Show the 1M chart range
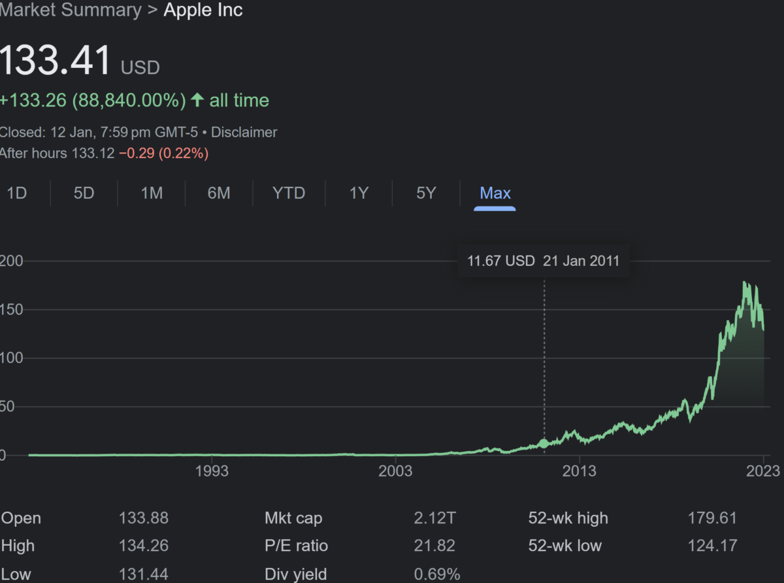Viewport: 784px width, 583px height. point(152,193)
